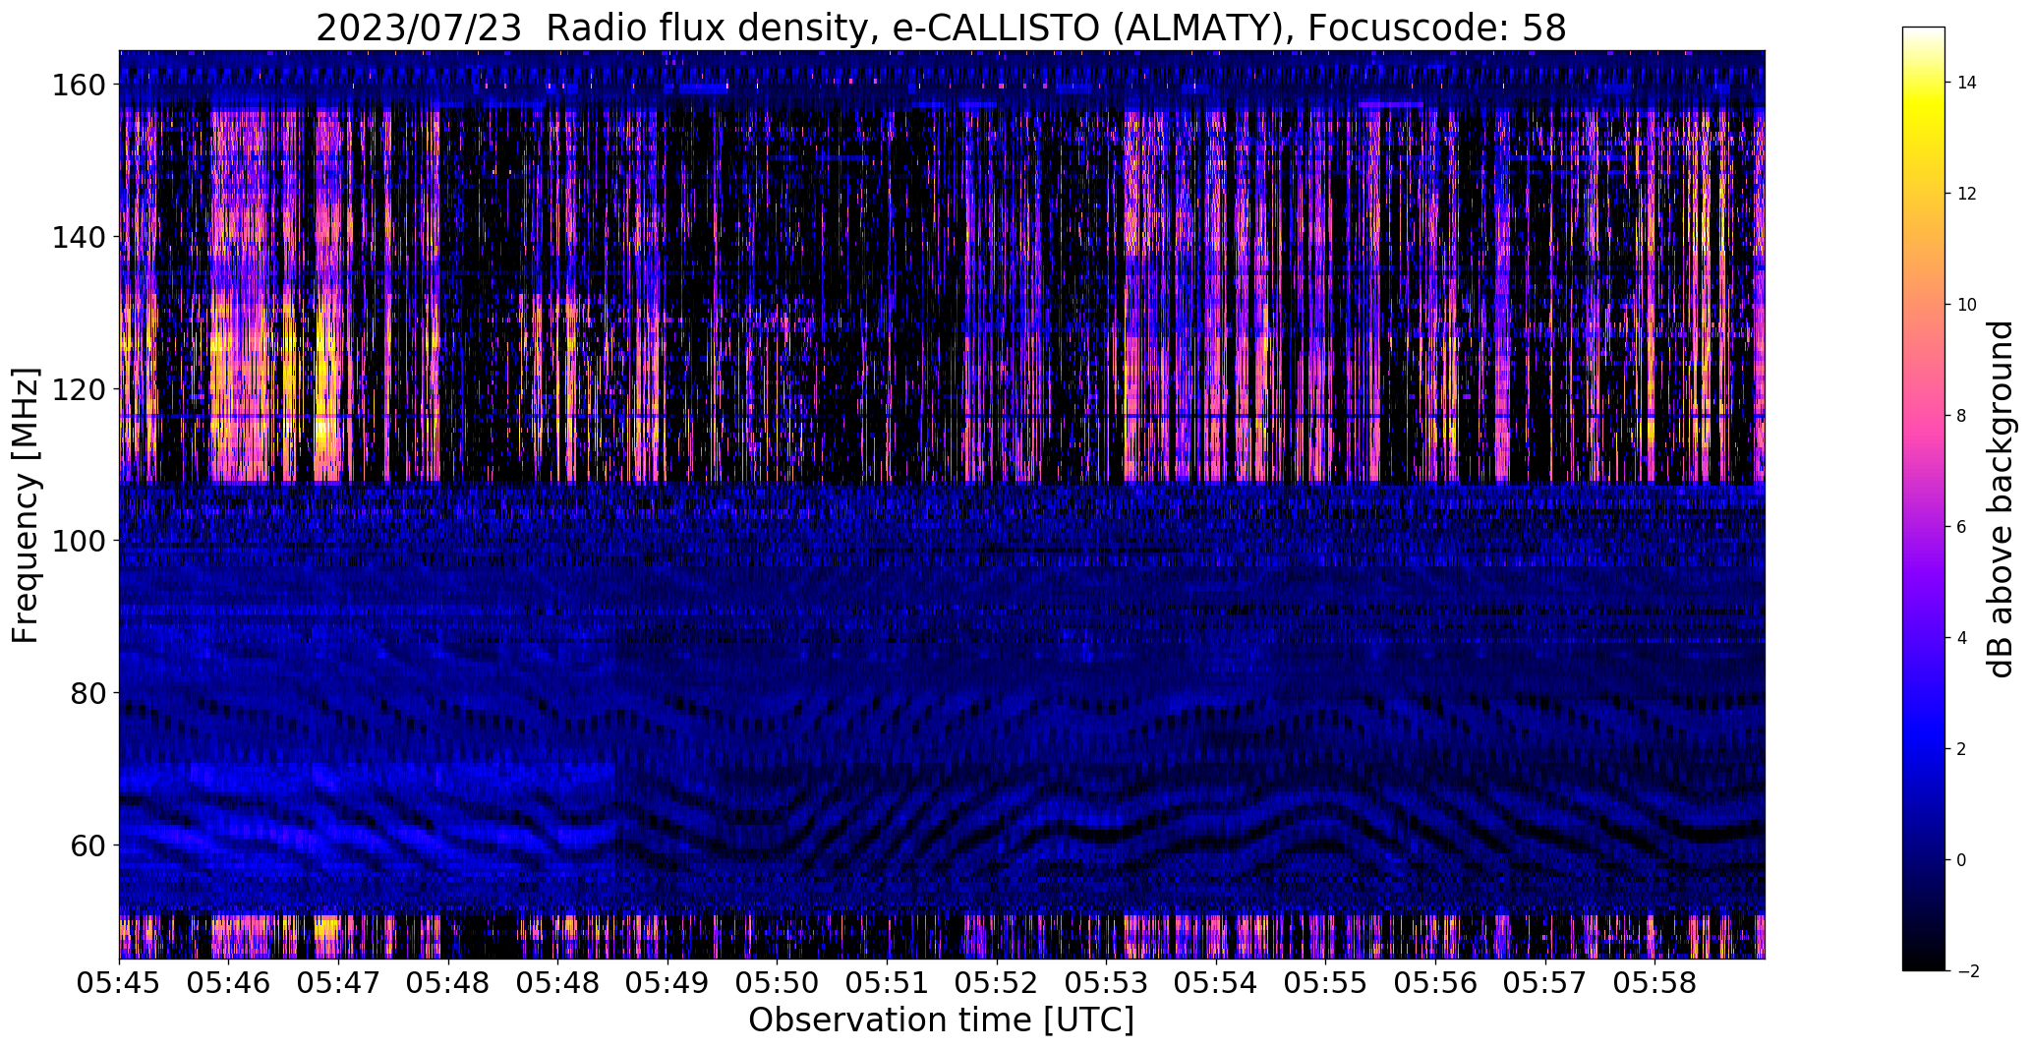
Task: Click the colorbar tick value 0
Action: tap(1962, 861)
